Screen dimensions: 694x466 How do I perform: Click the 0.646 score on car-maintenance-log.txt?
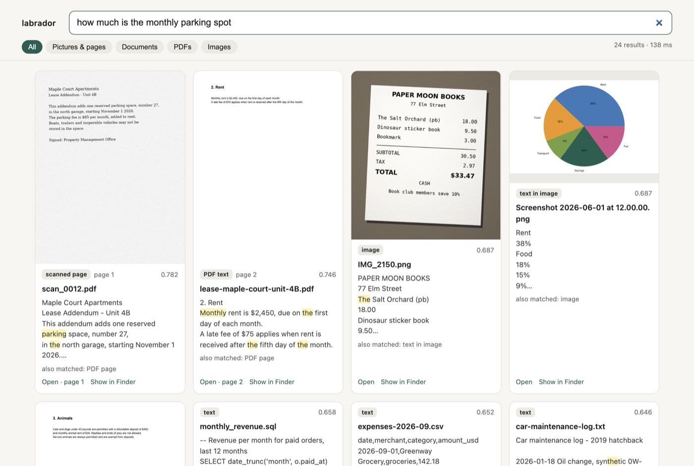[643, 412]
